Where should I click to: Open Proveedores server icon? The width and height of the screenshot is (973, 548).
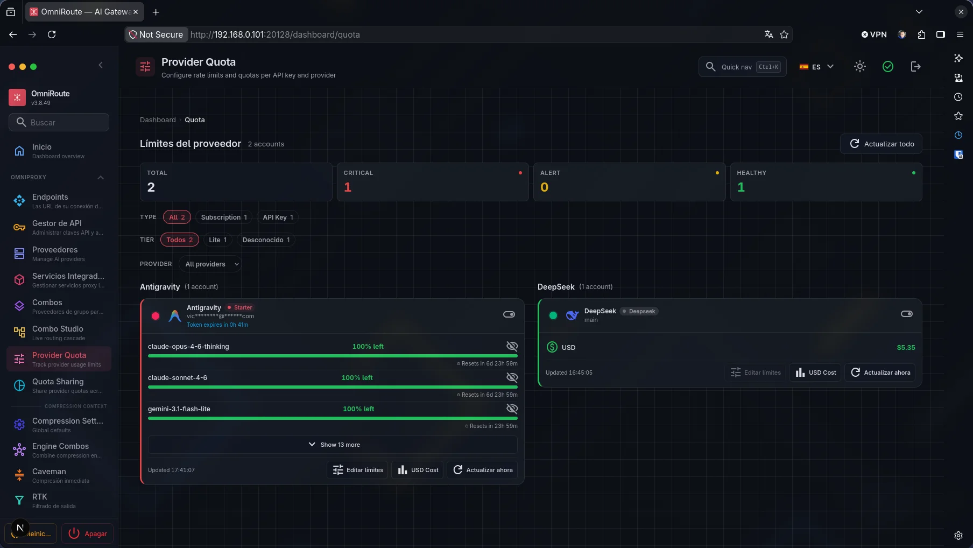click(x=19, y=254)
